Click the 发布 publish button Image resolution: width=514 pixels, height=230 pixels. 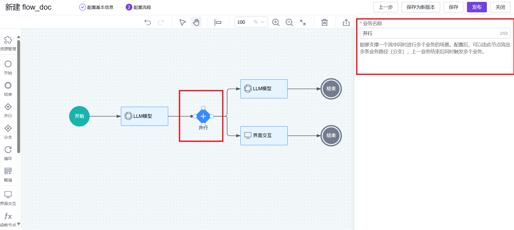click(477, 7)
